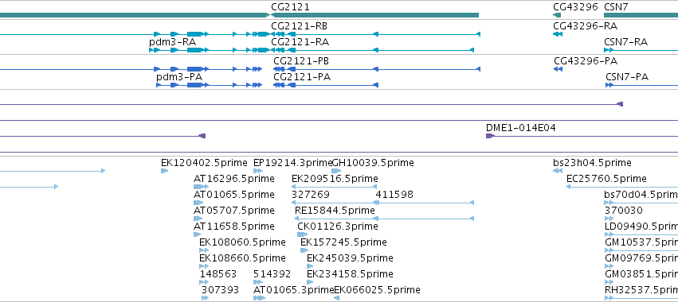Select the CK01126.3prime EST glyph
Screen dimensions: 678x302
(x=302, y=234)
